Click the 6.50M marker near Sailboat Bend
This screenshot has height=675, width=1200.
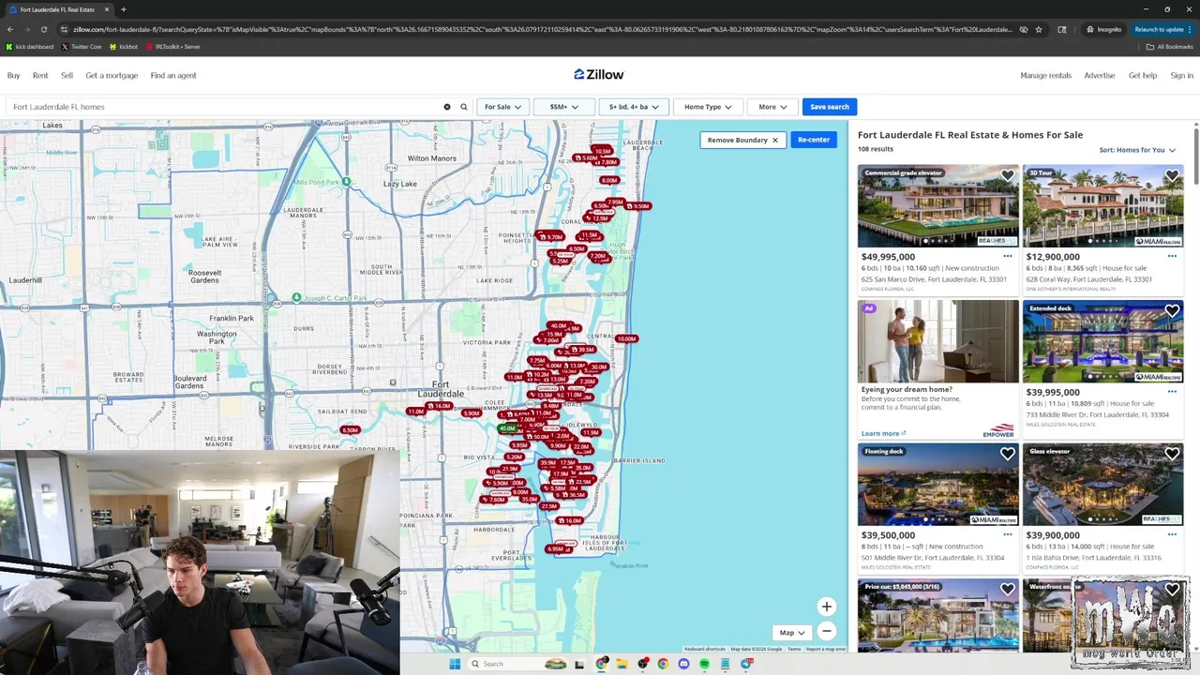[350, 430]
